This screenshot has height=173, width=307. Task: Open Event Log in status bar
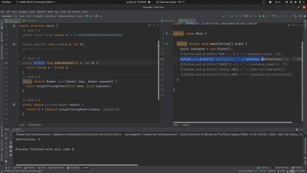[263, 168]
